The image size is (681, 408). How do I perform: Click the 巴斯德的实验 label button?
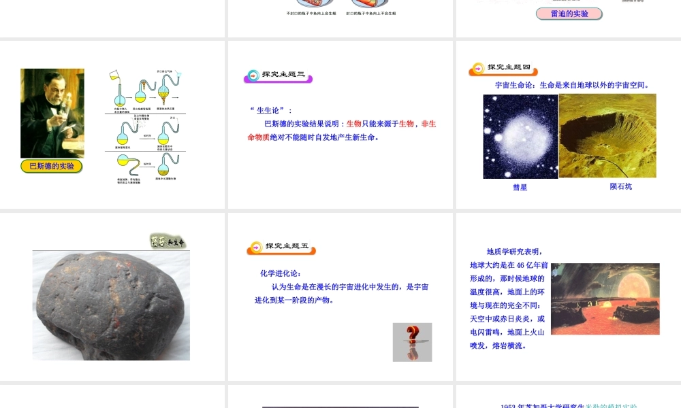pyautogui.click(x=52, y=166)
